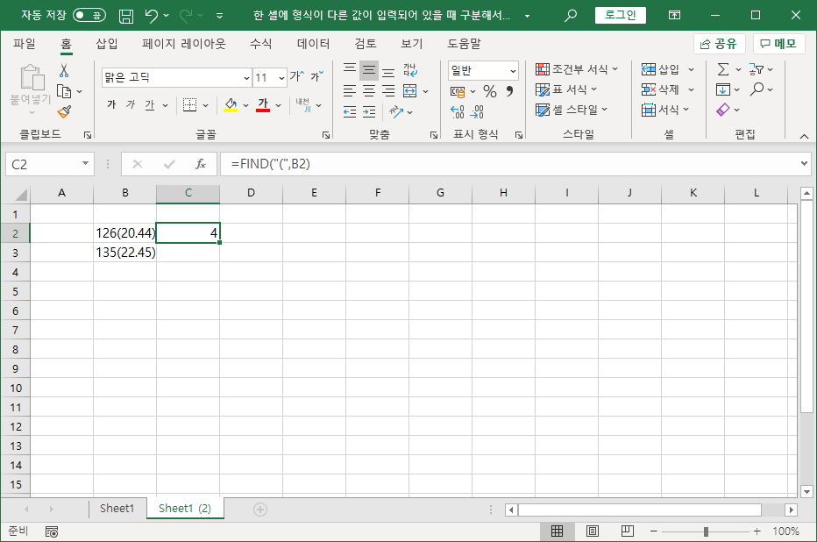Click the top align icon
The width and height of the screenshot is (817, 542).
point(350,70)
